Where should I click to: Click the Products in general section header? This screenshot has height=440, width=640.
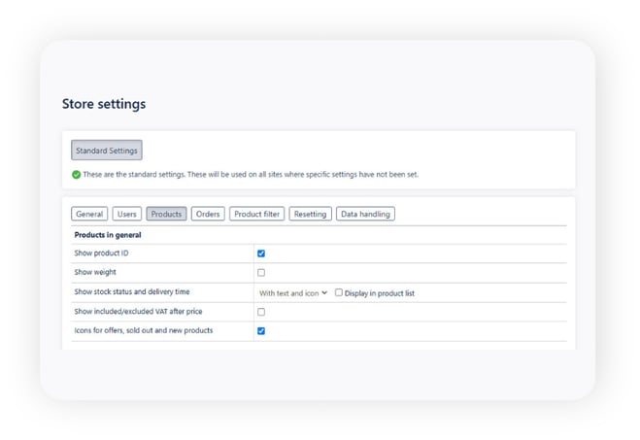pos(109,235)
